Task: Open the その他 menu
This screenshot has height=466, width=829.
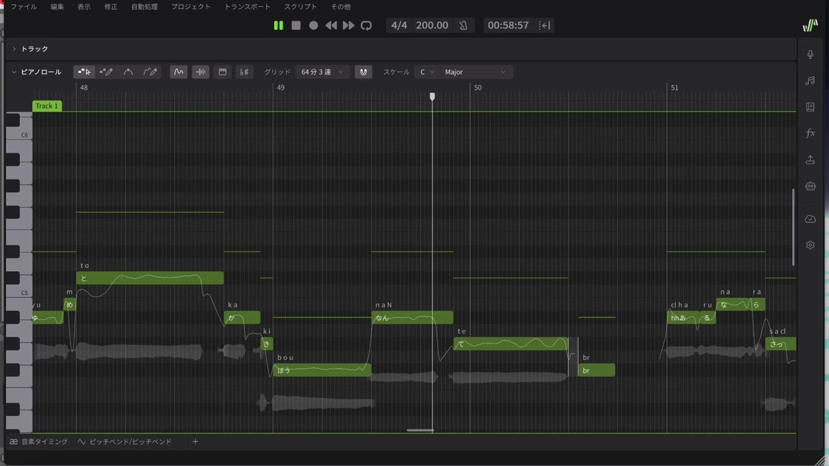Action: click(341, 6)
